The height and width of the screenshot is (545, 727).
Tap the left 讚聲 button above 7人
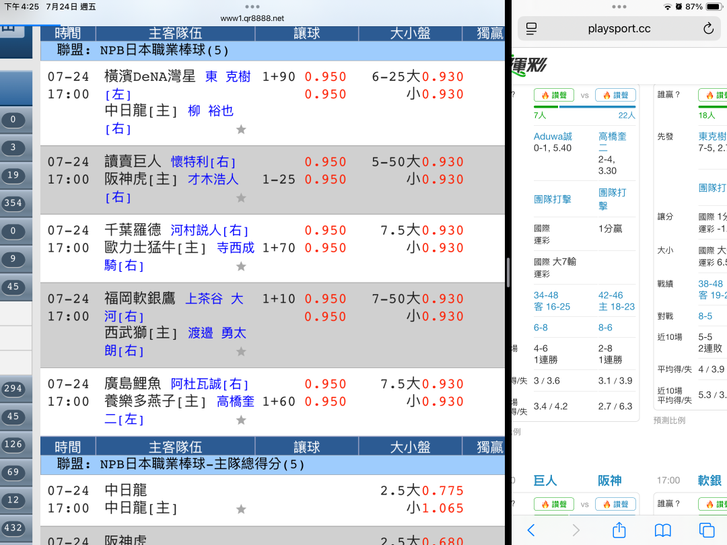click(x=553, y=95)
